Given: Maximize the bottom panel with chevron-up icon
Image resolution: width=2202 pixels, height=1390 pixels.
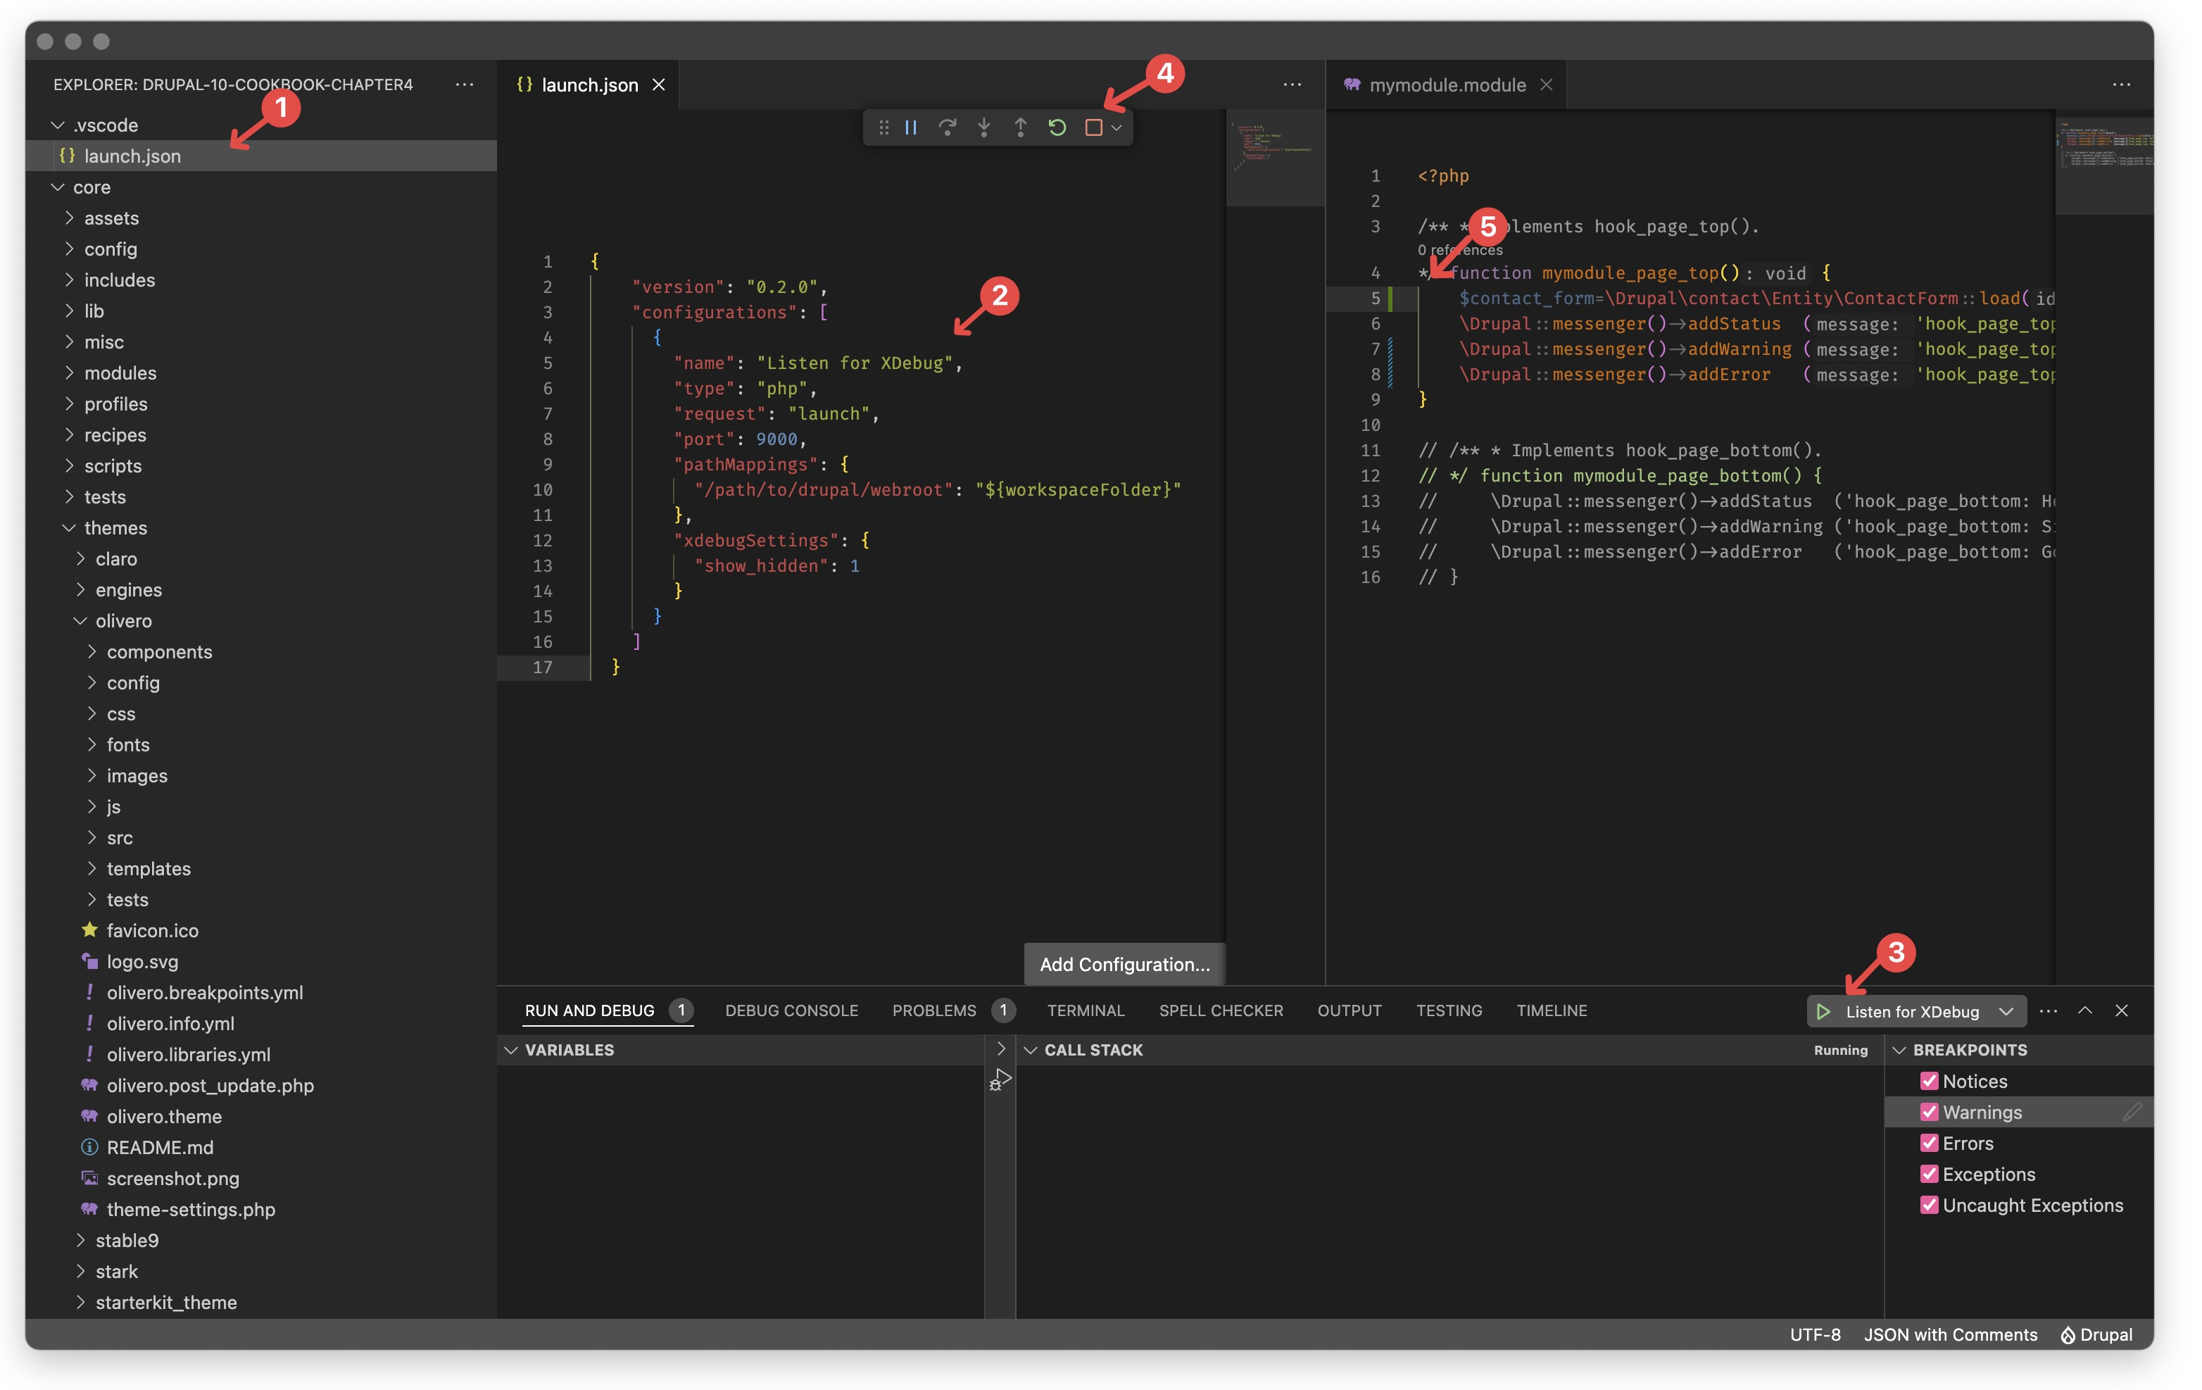Looking at the screenshot, I should [x=2085, y=1010].
